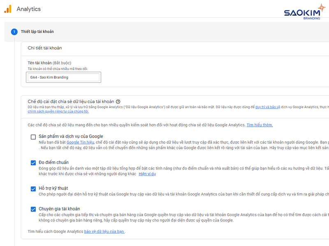Click the orange bar chart icon in header
Viewport: 329px width, 246px height.
7,9
